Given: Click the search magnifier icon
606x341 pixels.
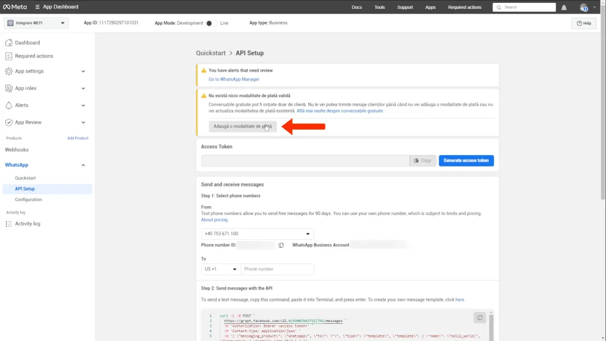Looking at the screenshot, I should point(499,7).
